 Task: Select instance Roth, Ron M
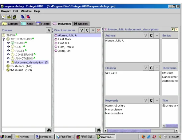(x=66, y=47)
